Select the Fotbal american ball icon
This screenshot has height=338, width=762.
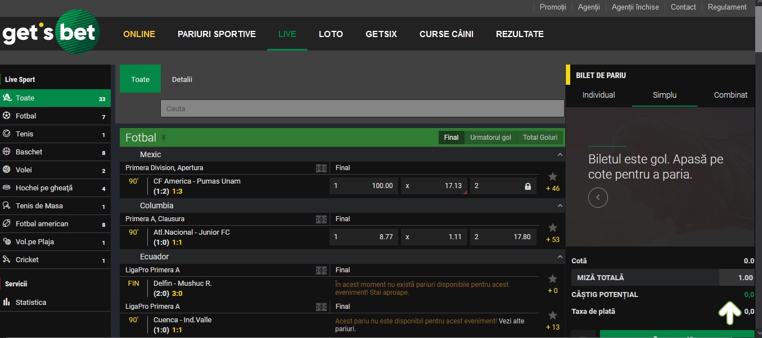point(7,223)
